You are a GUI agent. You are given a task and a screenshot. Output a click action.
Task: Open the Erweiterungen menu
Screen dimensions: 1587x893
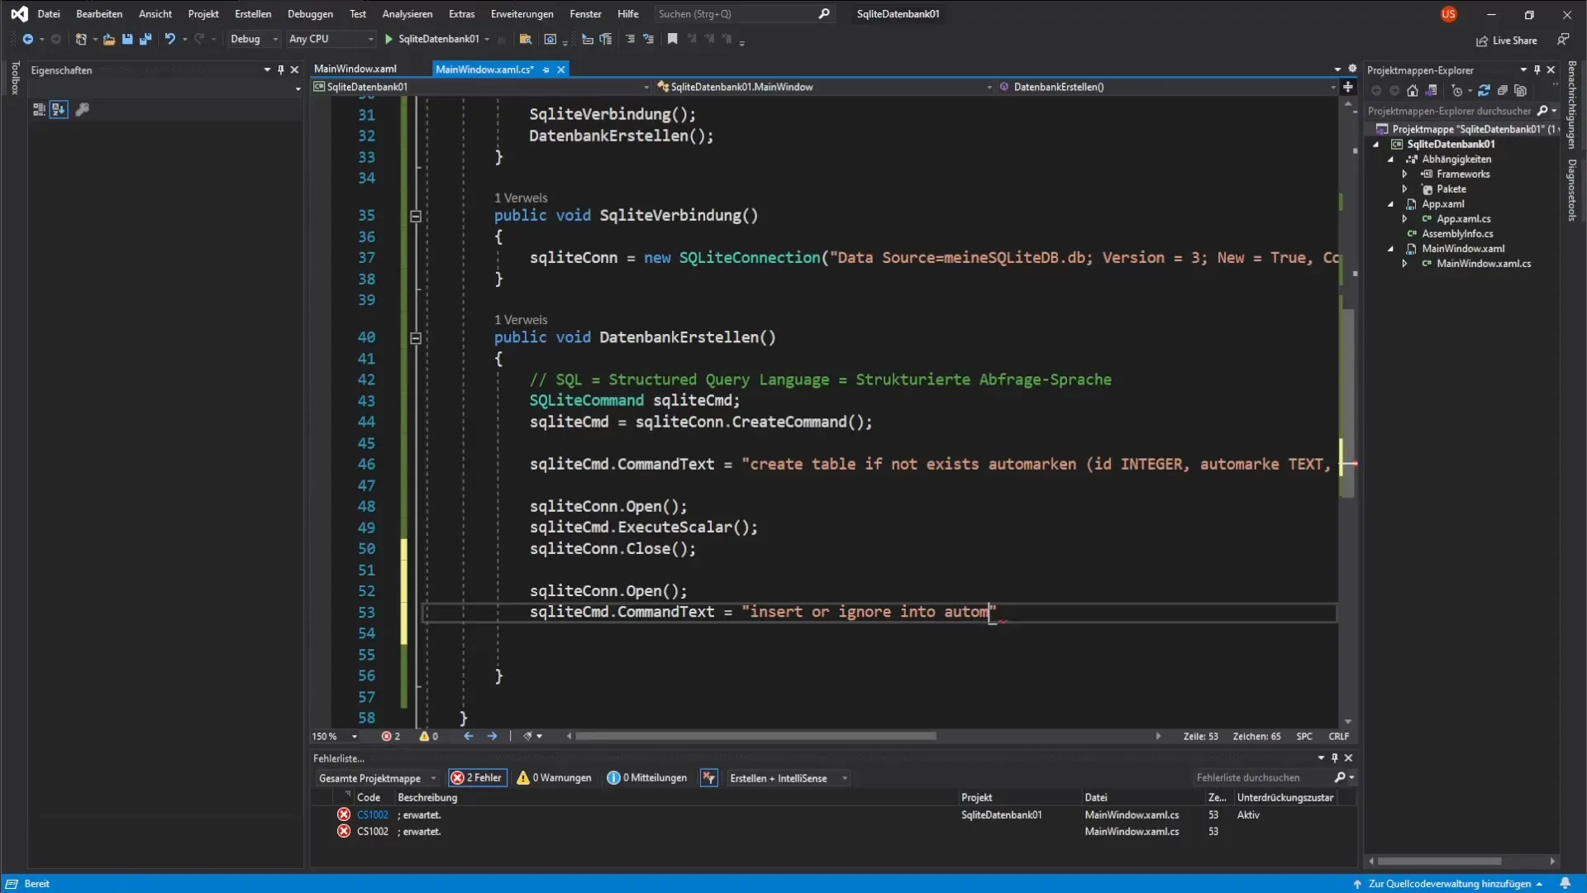click(522, 14)
